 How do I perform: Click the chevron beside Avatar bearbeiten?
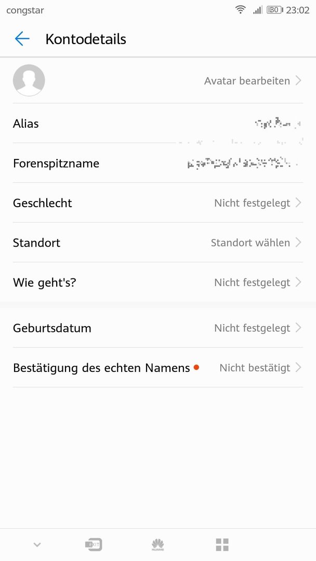(298, 81)
